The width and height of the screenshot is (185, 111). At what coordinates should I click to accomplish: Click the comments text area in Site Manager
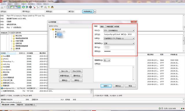point(114,73)
